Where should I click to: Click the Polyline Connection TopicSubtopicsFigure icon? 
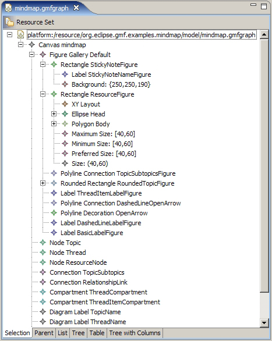[54, 173]
